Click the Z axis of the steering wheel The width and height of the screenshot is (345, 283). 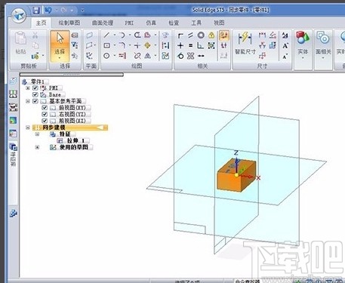pyautogui.click(x=236, y=162)
